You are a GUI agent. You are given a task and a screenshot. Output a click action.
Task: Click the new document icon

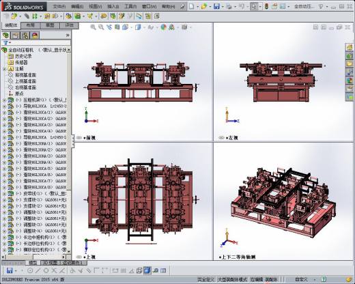192,6
